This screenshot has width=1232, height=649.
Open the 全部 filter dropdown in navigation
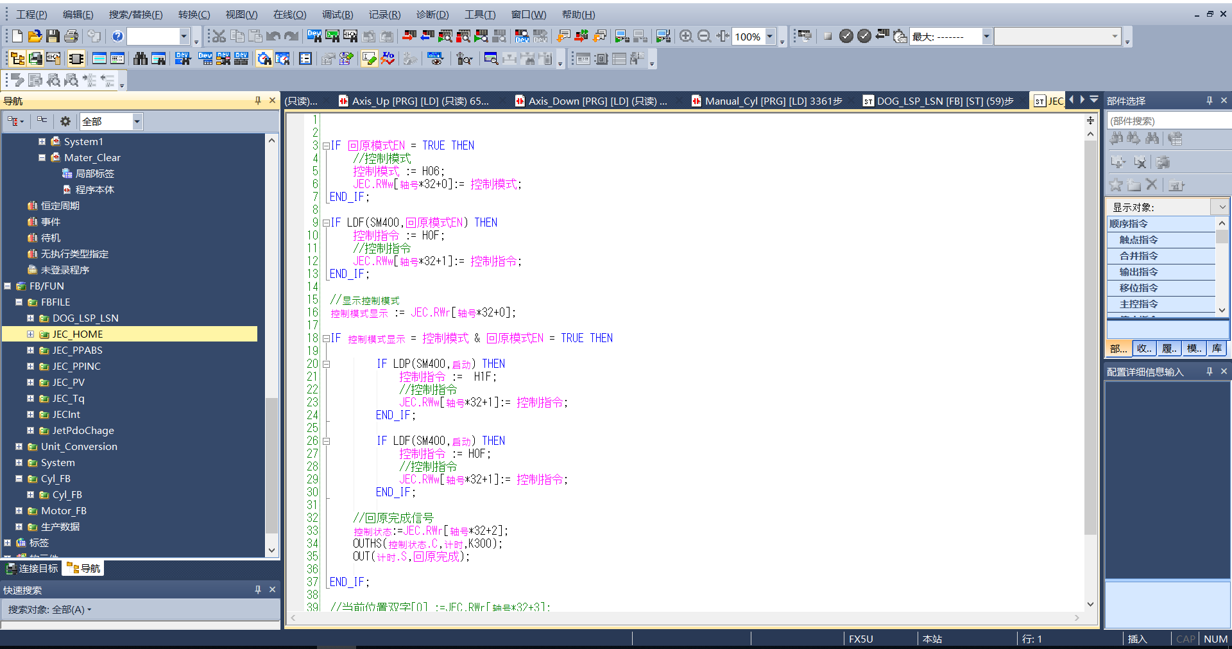[137, 121]
